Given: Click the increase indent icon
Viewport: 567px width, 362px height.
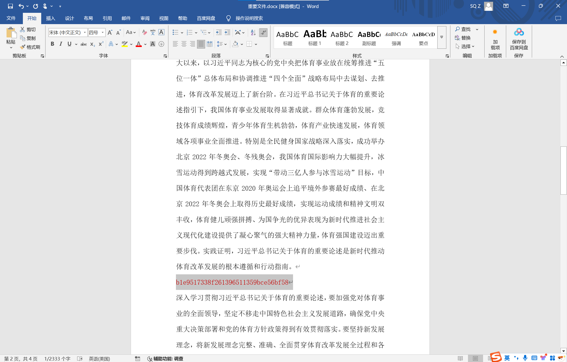Looking at the screenshot, I should coord(227,32).
